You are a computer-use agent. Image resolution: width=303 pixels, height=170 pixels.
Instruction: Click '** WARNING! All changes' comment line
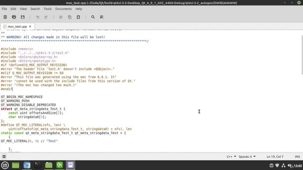[53, 37]
